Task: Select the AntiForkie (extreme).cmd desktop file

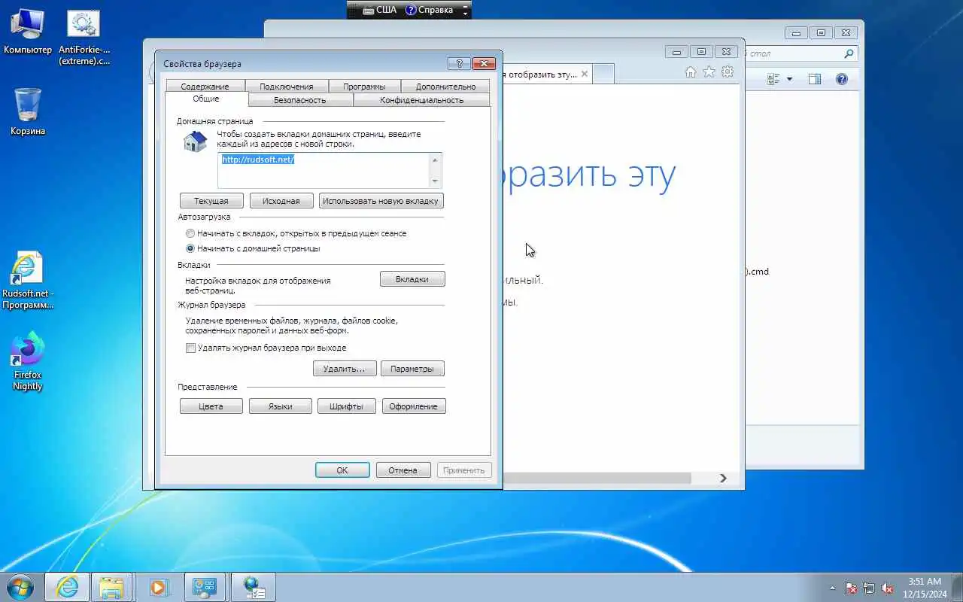Action: click(x=84, y=38)
